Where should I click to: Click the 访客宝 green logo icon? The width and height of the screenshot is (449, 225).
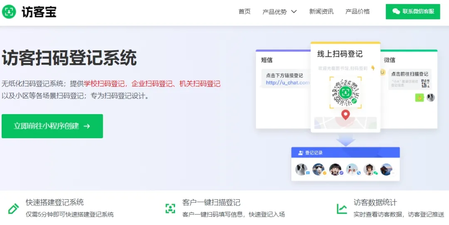click(x=9, y=12)
